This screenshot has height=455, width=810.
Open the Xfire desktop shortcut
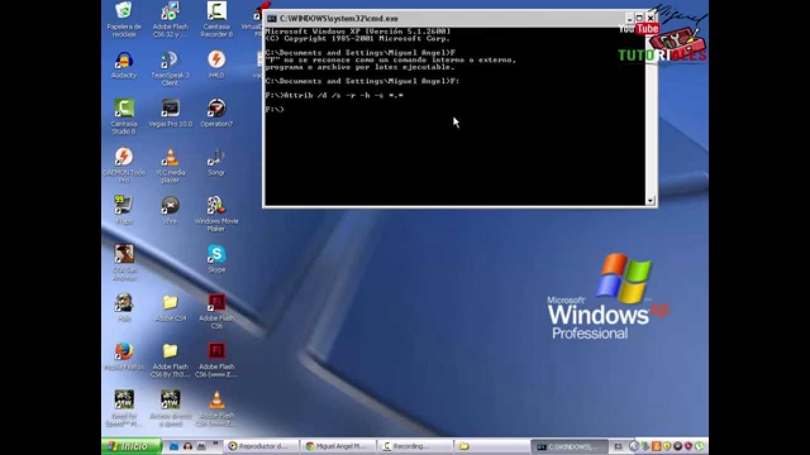pyautogui.click(x=170, y=205)
